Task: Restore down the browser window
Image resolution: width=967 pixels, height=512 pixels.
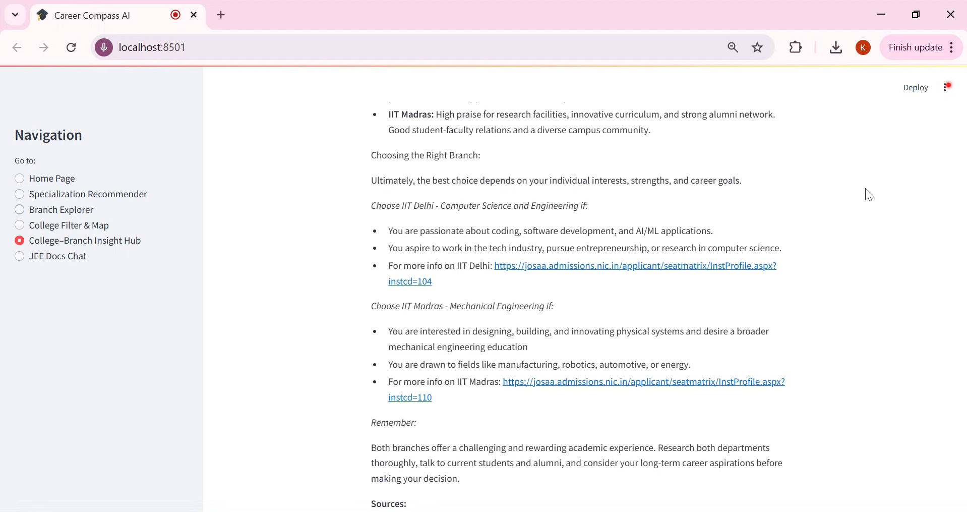Action: pyautogui.click(x=916, y=15)
